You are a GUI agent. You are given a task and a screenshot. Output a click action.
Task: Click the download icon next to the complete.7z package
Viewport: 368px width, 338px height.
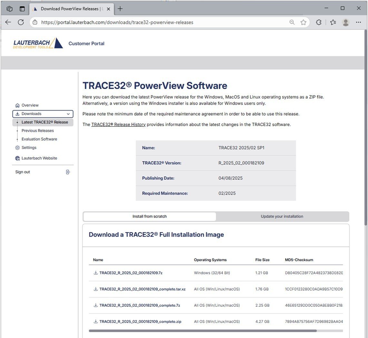(95, 305)
